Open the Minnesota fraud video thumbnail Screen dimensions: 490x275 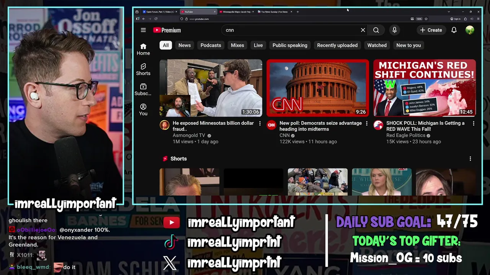click(x=211, y=88)
